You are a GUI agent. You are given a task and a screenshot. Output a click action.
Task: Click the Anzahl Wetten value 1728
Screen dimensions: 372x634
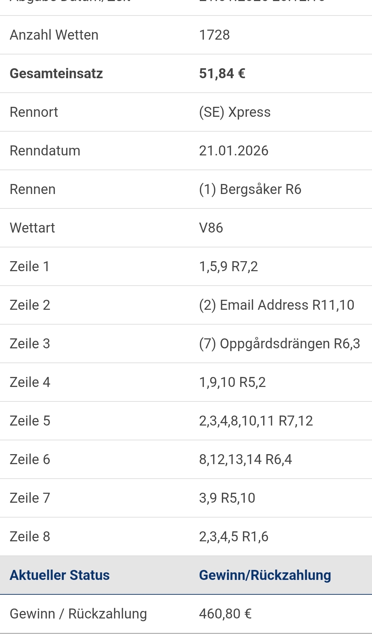pyautogui.click(x=214, y=35)
